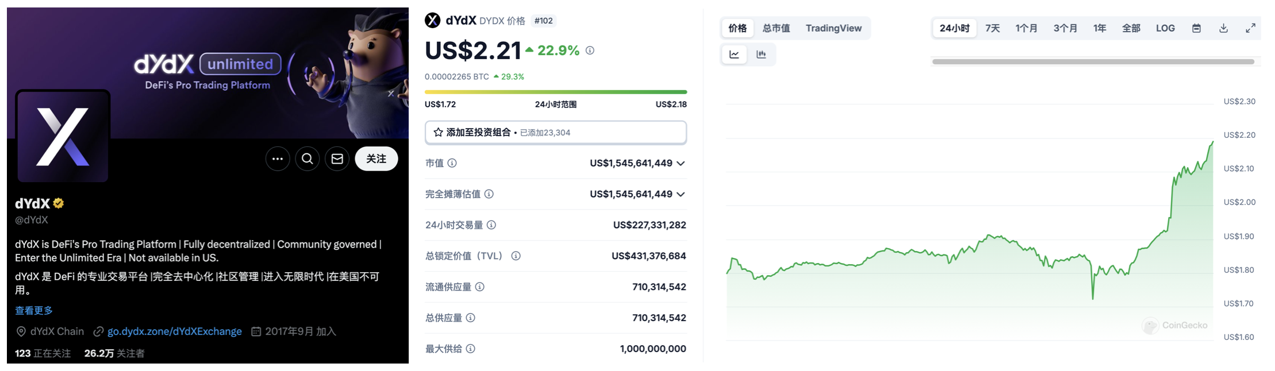Image resolution: width=1275 pixels, height=371 pixels.
Task: Expand chart to fullscreen icon
Action: (x=1250, y=28)
